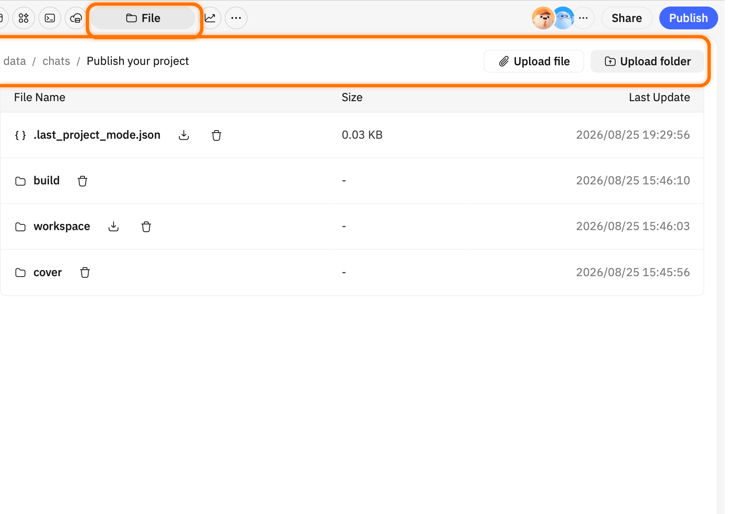741x514 pixels.
Task: Delete the cover folder
Action: (x=85, y=273)
